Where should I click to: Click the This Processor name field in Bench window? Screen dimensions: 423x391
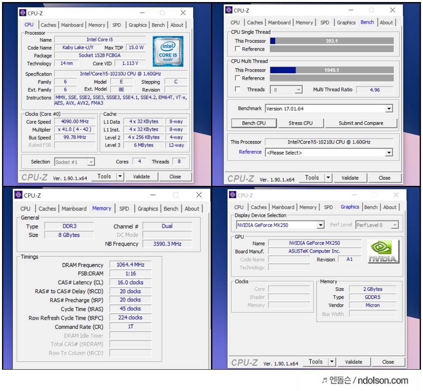click(329, 142)
